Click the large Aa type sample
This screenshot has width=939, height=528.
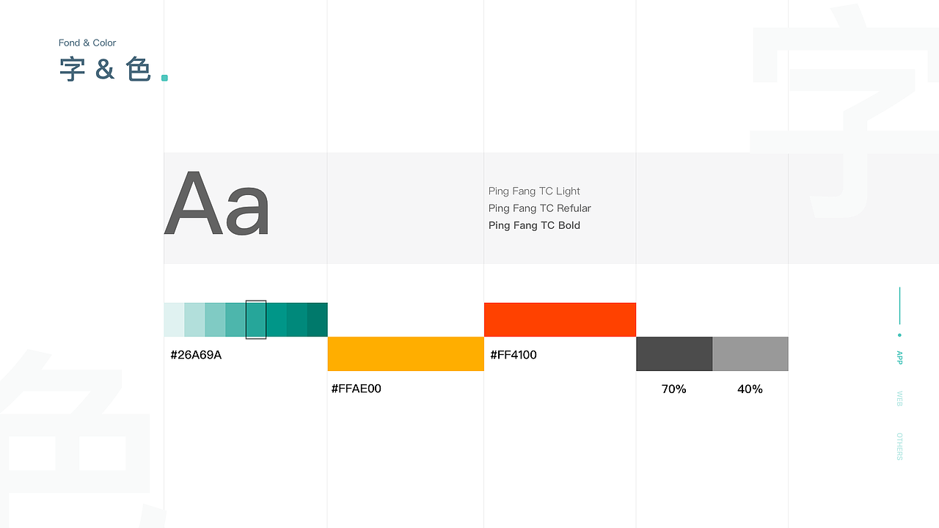point(217,204)
